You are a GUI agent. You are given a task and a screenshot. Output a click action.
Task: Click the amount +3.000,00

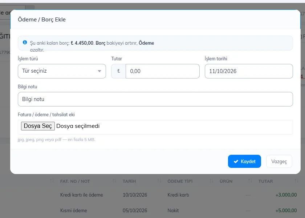tap(286, 195)
